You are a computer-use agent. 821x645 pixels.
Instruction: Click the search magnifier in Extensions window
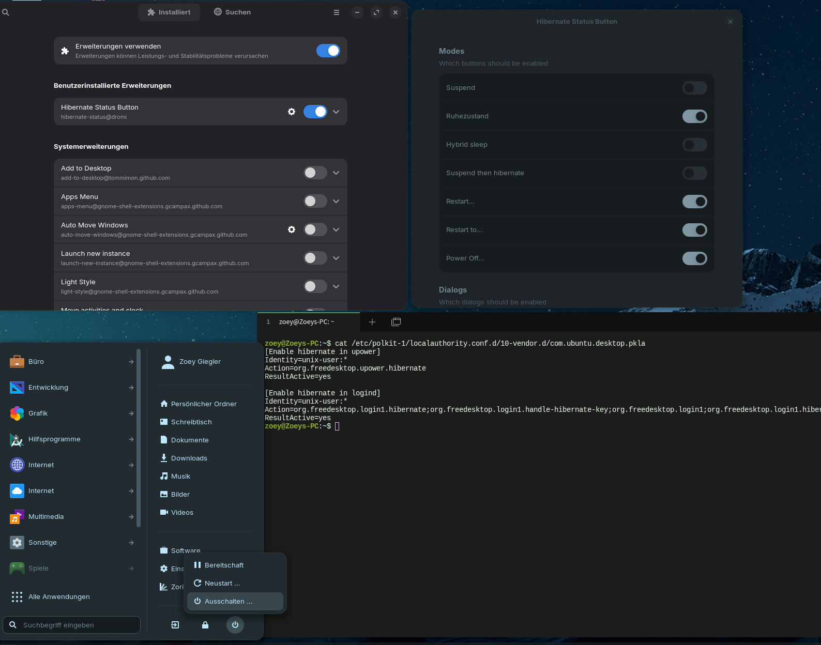pyautogui.click(x=6, y=12)
